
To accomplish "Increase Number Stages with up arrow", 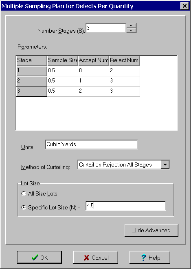I will pyautogui.click(x=131, y=26).
